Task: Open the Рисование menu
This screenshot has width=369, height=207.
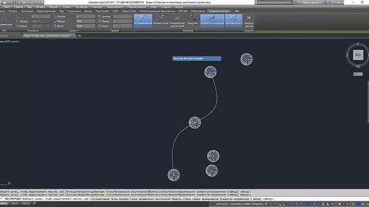Action: coord(81,7)
